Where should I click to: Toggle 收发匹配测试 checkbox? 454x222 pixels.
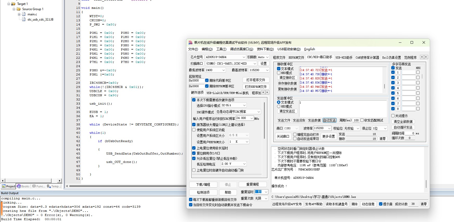tap(362, 120)
